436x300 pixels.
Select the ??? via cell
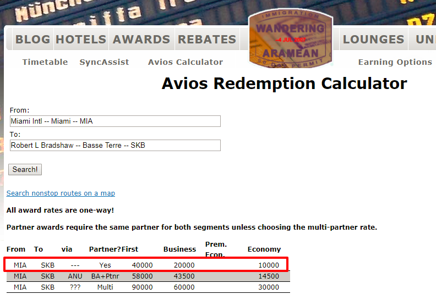point(75,287)
